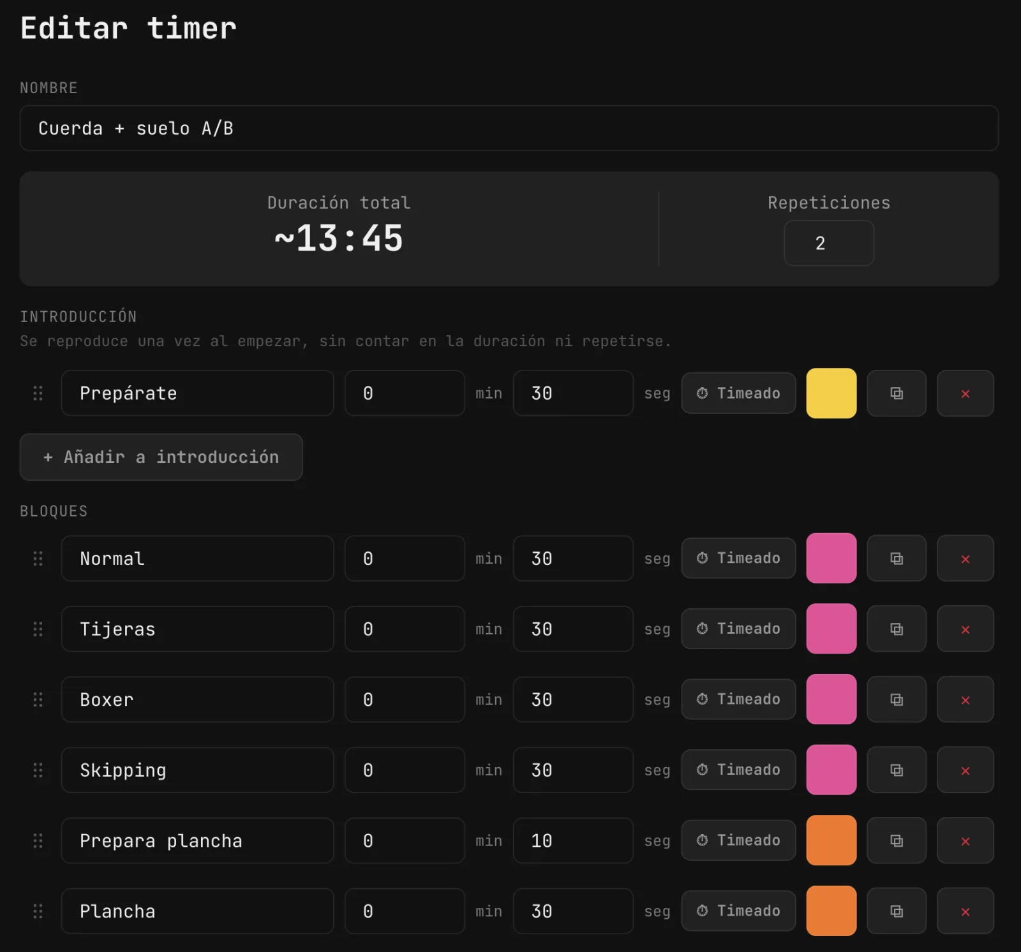Screen dimensions: 1021x952
Task: Click the Plancha row drag handle
Action: [x=38, y=911]
